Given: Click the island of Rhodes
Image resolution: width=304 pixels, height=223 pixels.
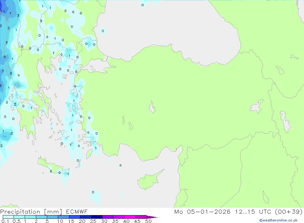Looking at the screenshot, I should coord(89,153).
